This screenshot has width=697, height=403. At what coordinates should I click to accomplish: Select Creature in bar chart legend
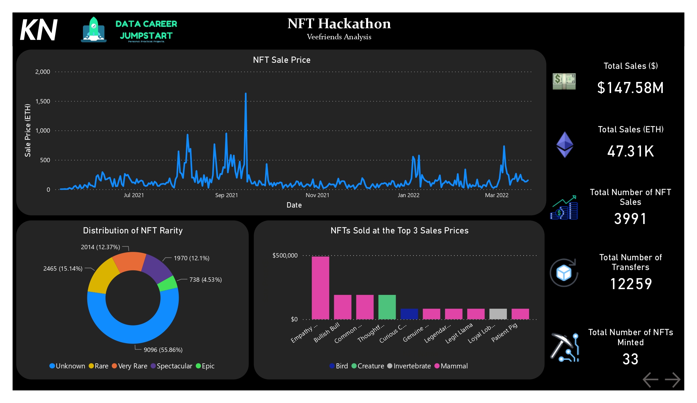(368, 366)
